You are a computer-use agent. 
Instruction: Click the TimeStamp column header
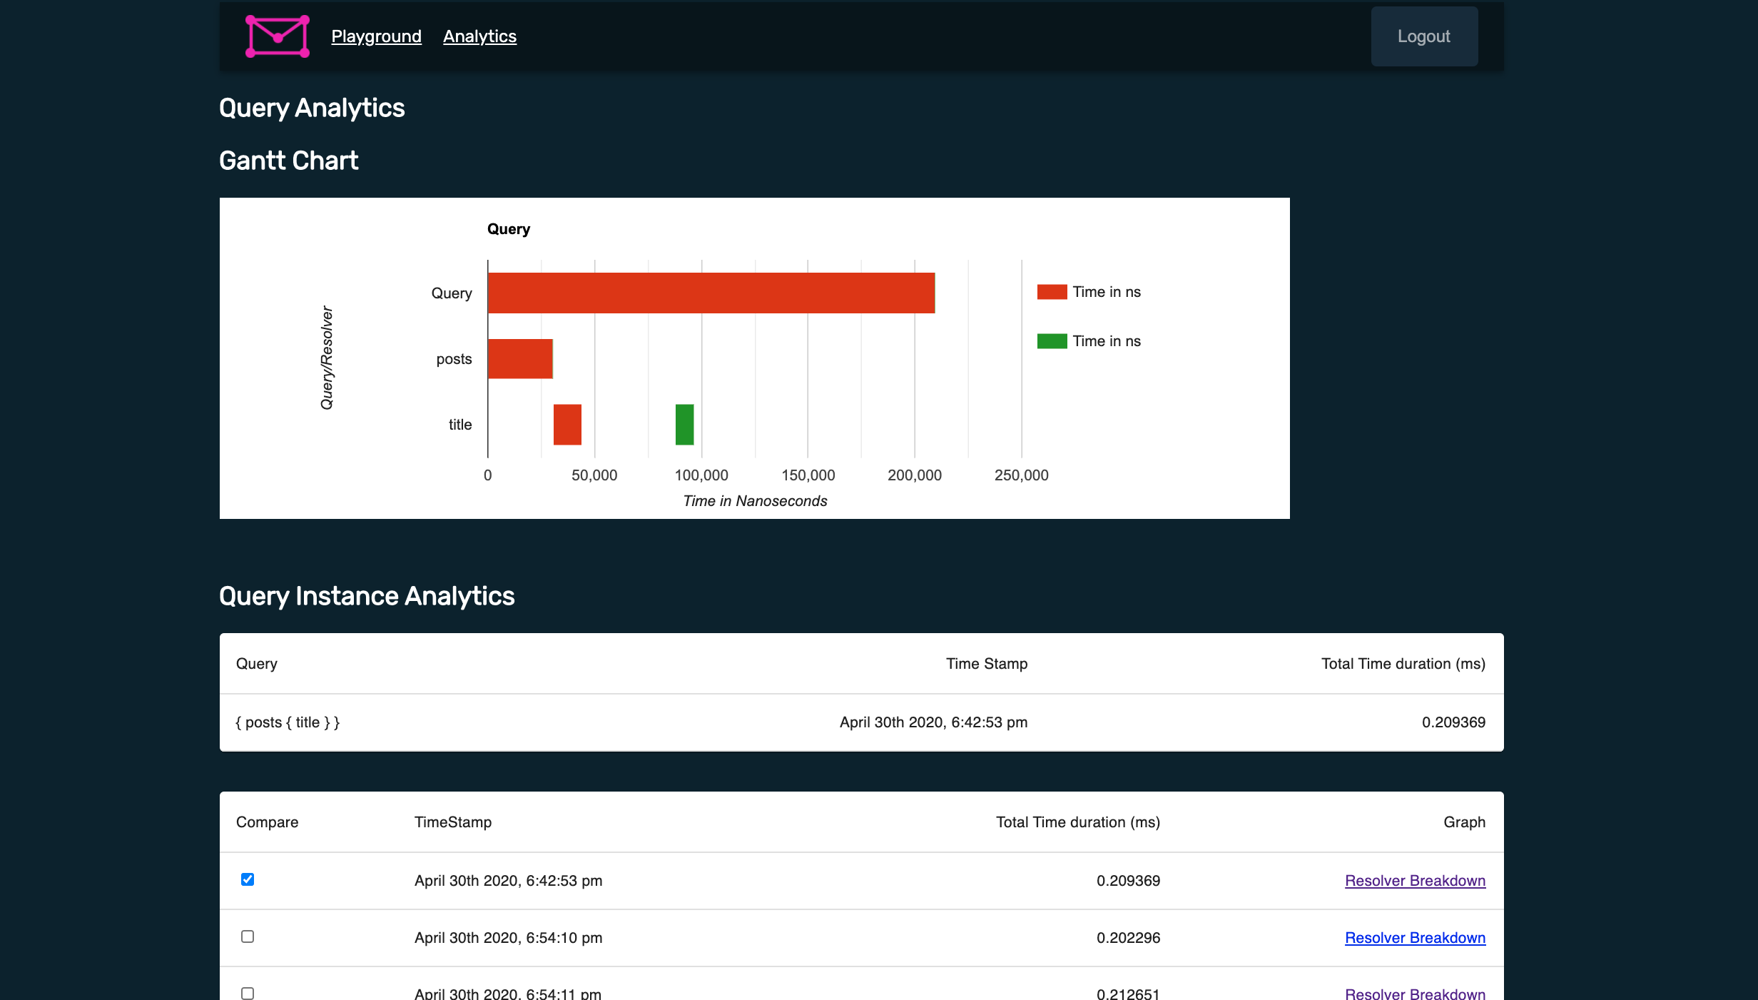click(453, 822)
